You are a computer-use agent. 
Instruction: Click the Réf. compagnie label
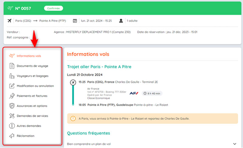[18, 38]
